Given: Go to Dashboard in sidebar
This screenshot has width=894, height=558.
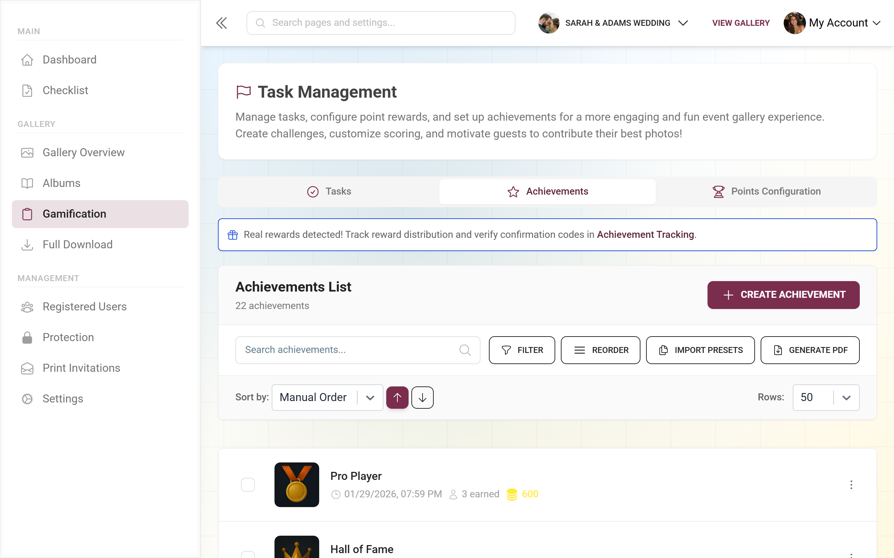Looking at the screenshot, I should coord(100,60).
